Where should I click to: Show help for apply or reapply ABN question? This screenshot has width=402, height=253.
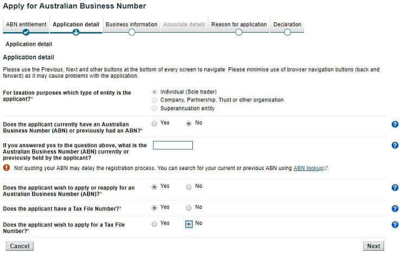395,188
